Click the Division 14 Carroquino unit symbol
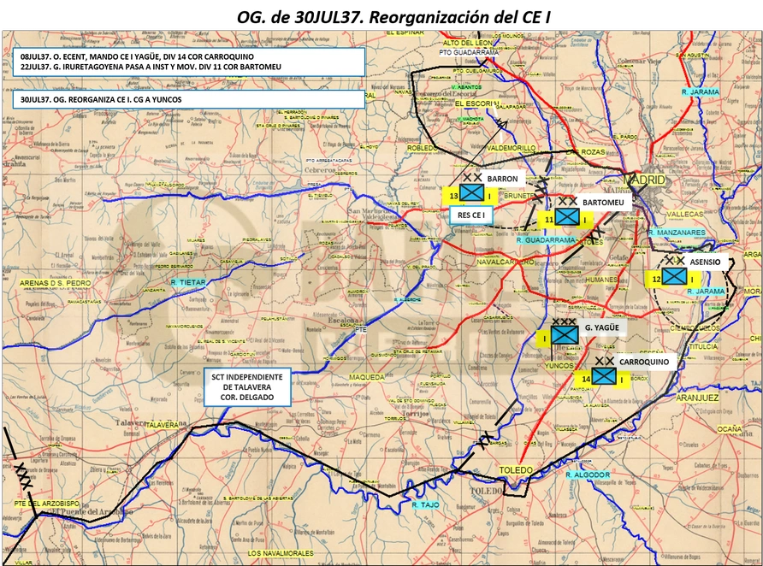Screen dimensions: 763x566 604,376
